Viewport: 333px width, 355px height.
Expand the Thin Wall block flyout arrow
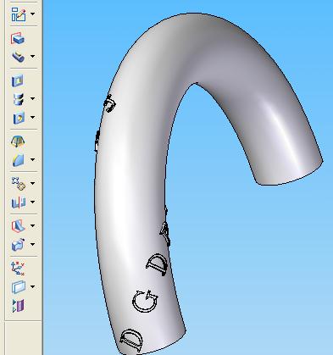click(x=33, y=244)
